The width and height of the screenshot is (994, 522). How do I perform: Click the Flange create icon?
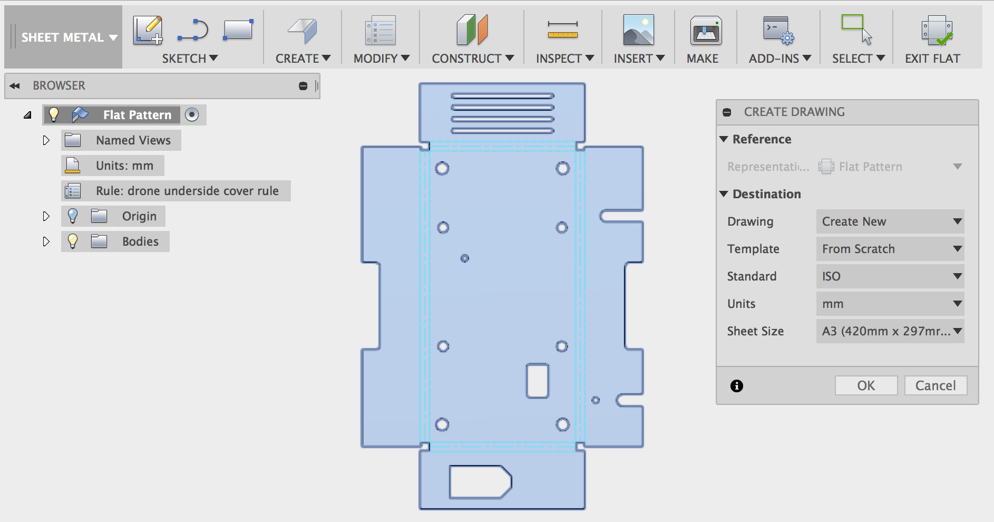[303, 31]
